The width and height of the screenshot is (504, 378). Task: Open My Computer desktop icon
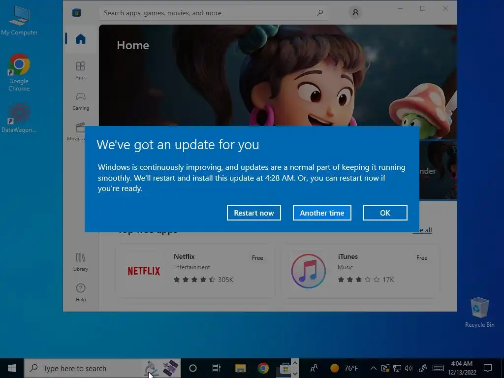click(x=19, y=20)
